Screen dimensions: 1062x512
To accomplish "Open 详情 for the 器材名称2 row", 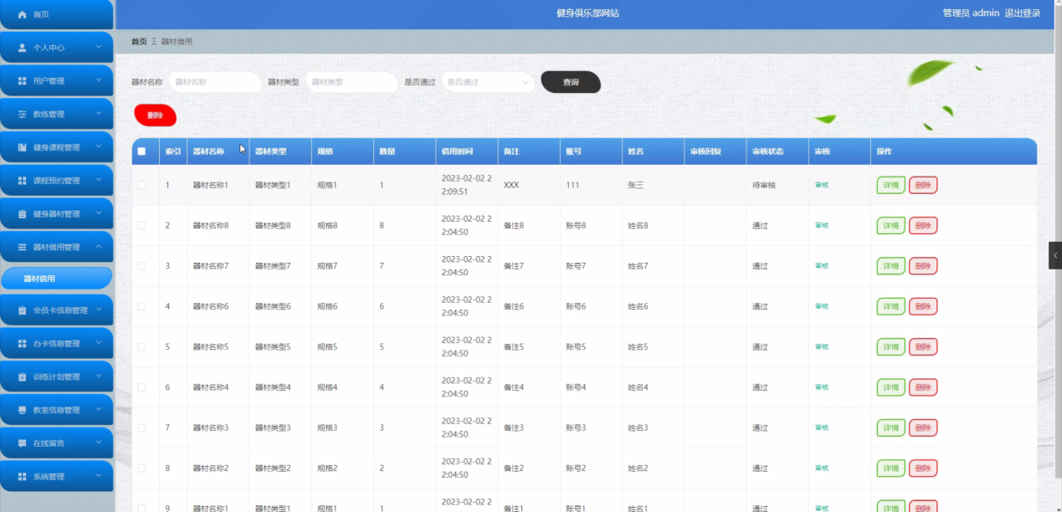I will 890,468.
